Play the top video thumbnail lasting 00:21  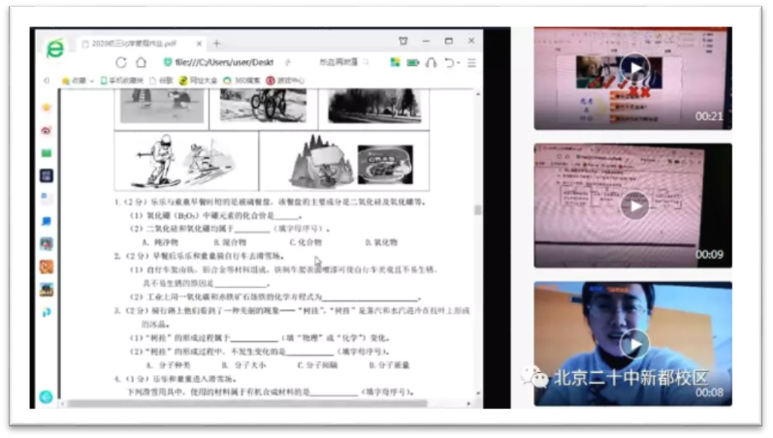[634, 68]
